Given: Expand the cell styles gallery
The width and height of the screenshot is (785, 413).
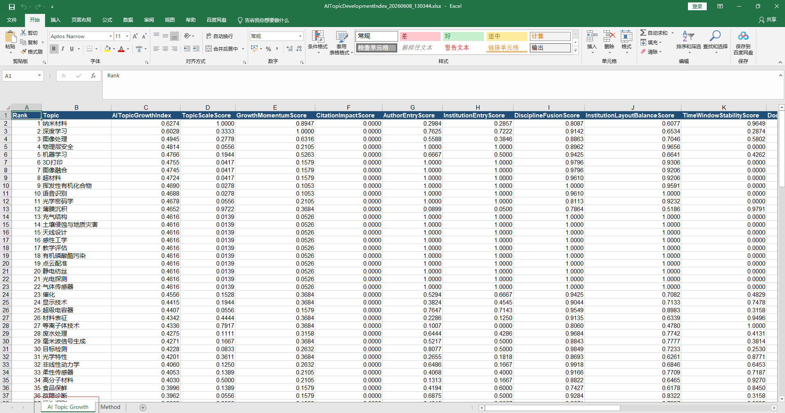Looking at the screenshot, I should pyautogui.click(x=575, y=51).
